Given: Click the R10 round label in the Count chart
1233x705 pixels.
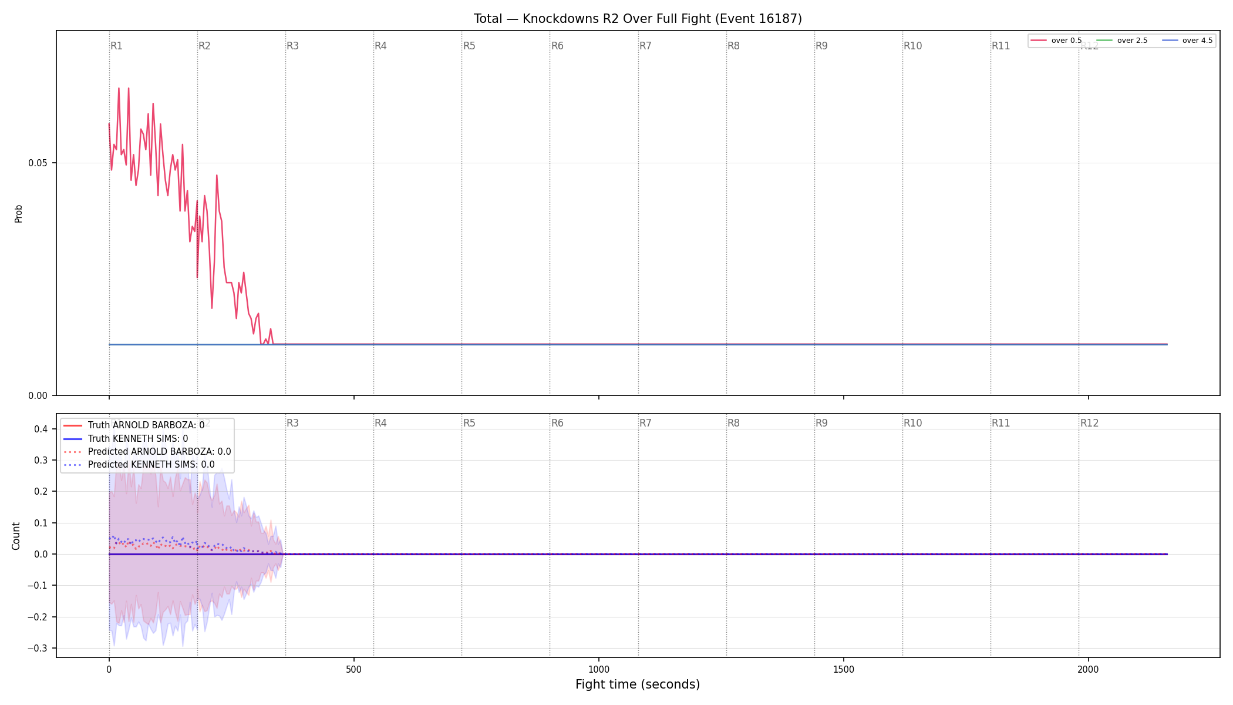Looking at the screenshot, I should pos(913,423).
